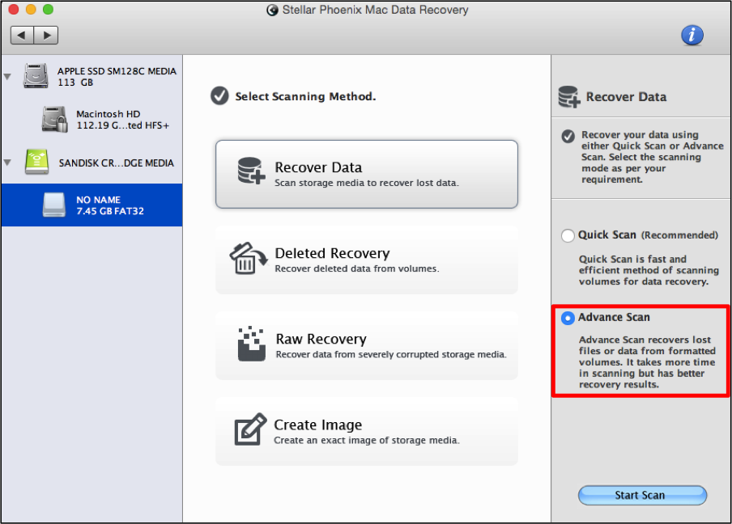Click the forward navigation arrow

[46, 35]
